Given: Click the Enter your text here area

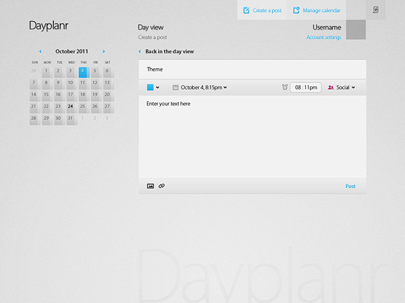Looking at the screenshot, I should (252, 136).
